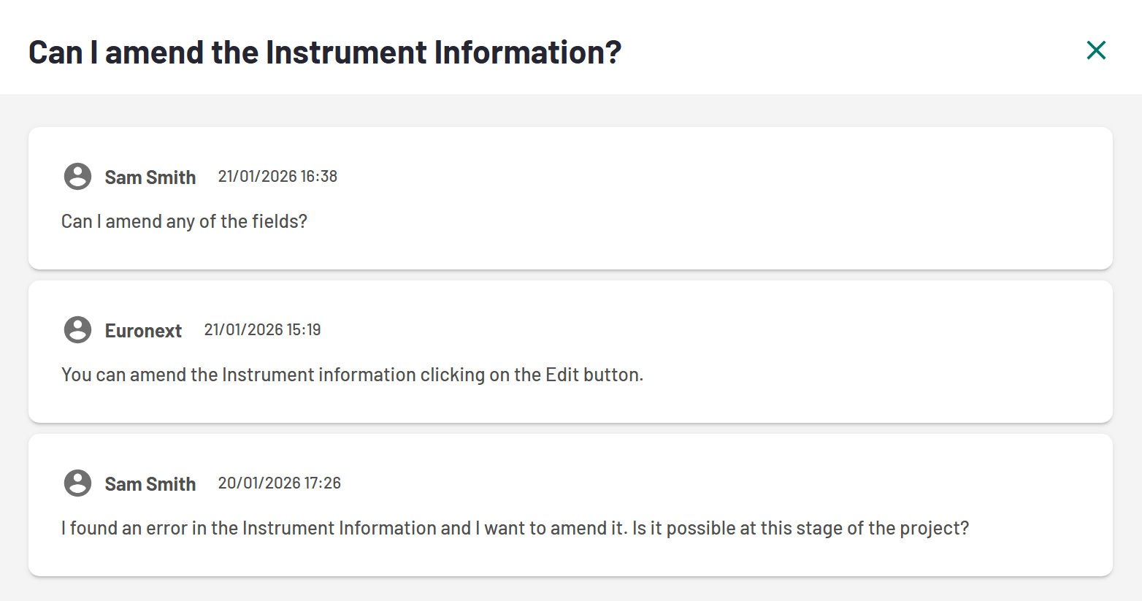The height and width of the screenshot is (601, 1142).
Task: Click the gray background below the message cards
Action: click(570, 589)
